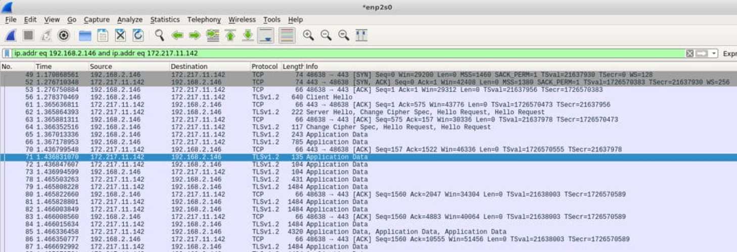Click the stop capture square icon

coord(28,35)
